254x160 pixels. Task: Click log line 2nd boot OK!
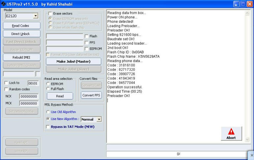118,48
